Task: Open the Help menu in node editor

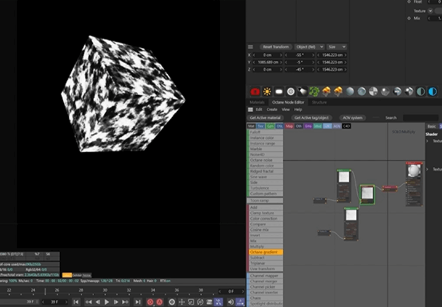Action: tap(298, 109)
